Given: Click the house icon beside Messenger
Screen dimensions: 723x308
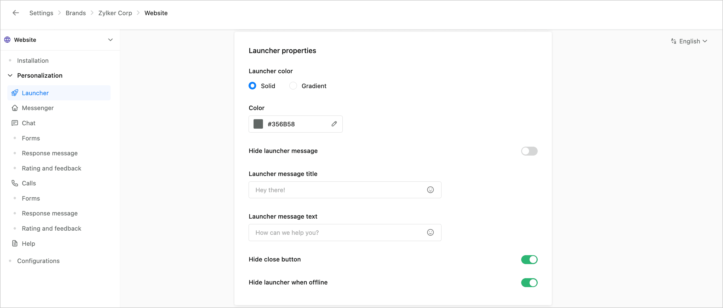Looking at the screenshot, I should tap(15, 108).
